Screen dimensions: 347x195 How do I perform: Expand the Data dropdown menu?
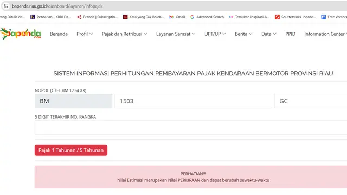(x=269, y=34)
